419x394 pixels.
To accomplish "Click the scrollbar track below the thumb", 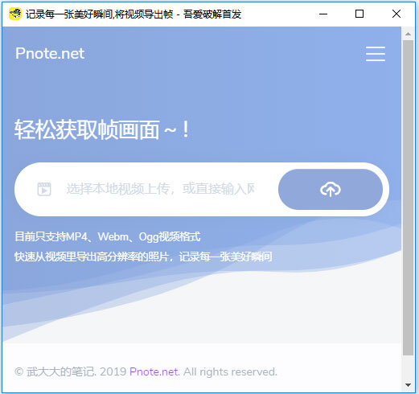I will [x=408, y=367].
